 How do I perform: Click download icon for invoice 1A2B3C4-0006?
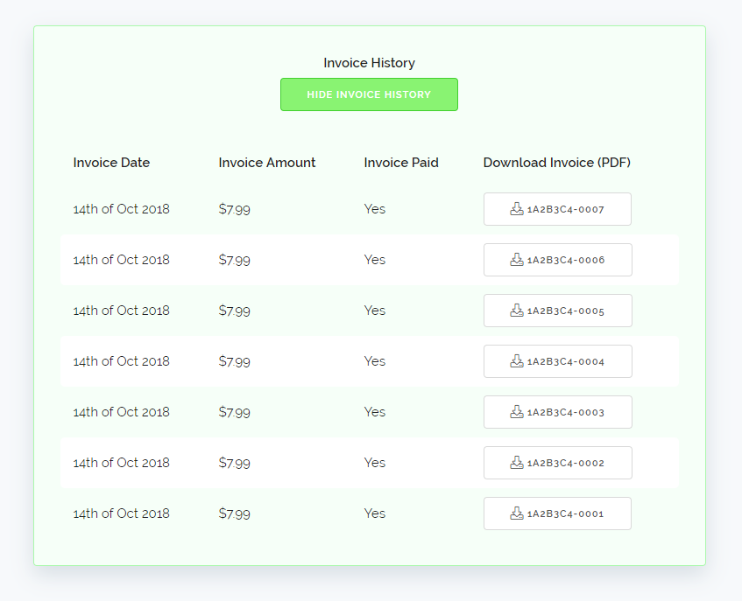[517, 260]
